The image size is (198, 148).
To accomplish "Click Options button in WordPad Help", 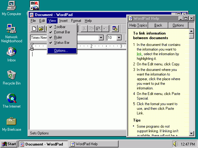I will [x=178, y=25].
